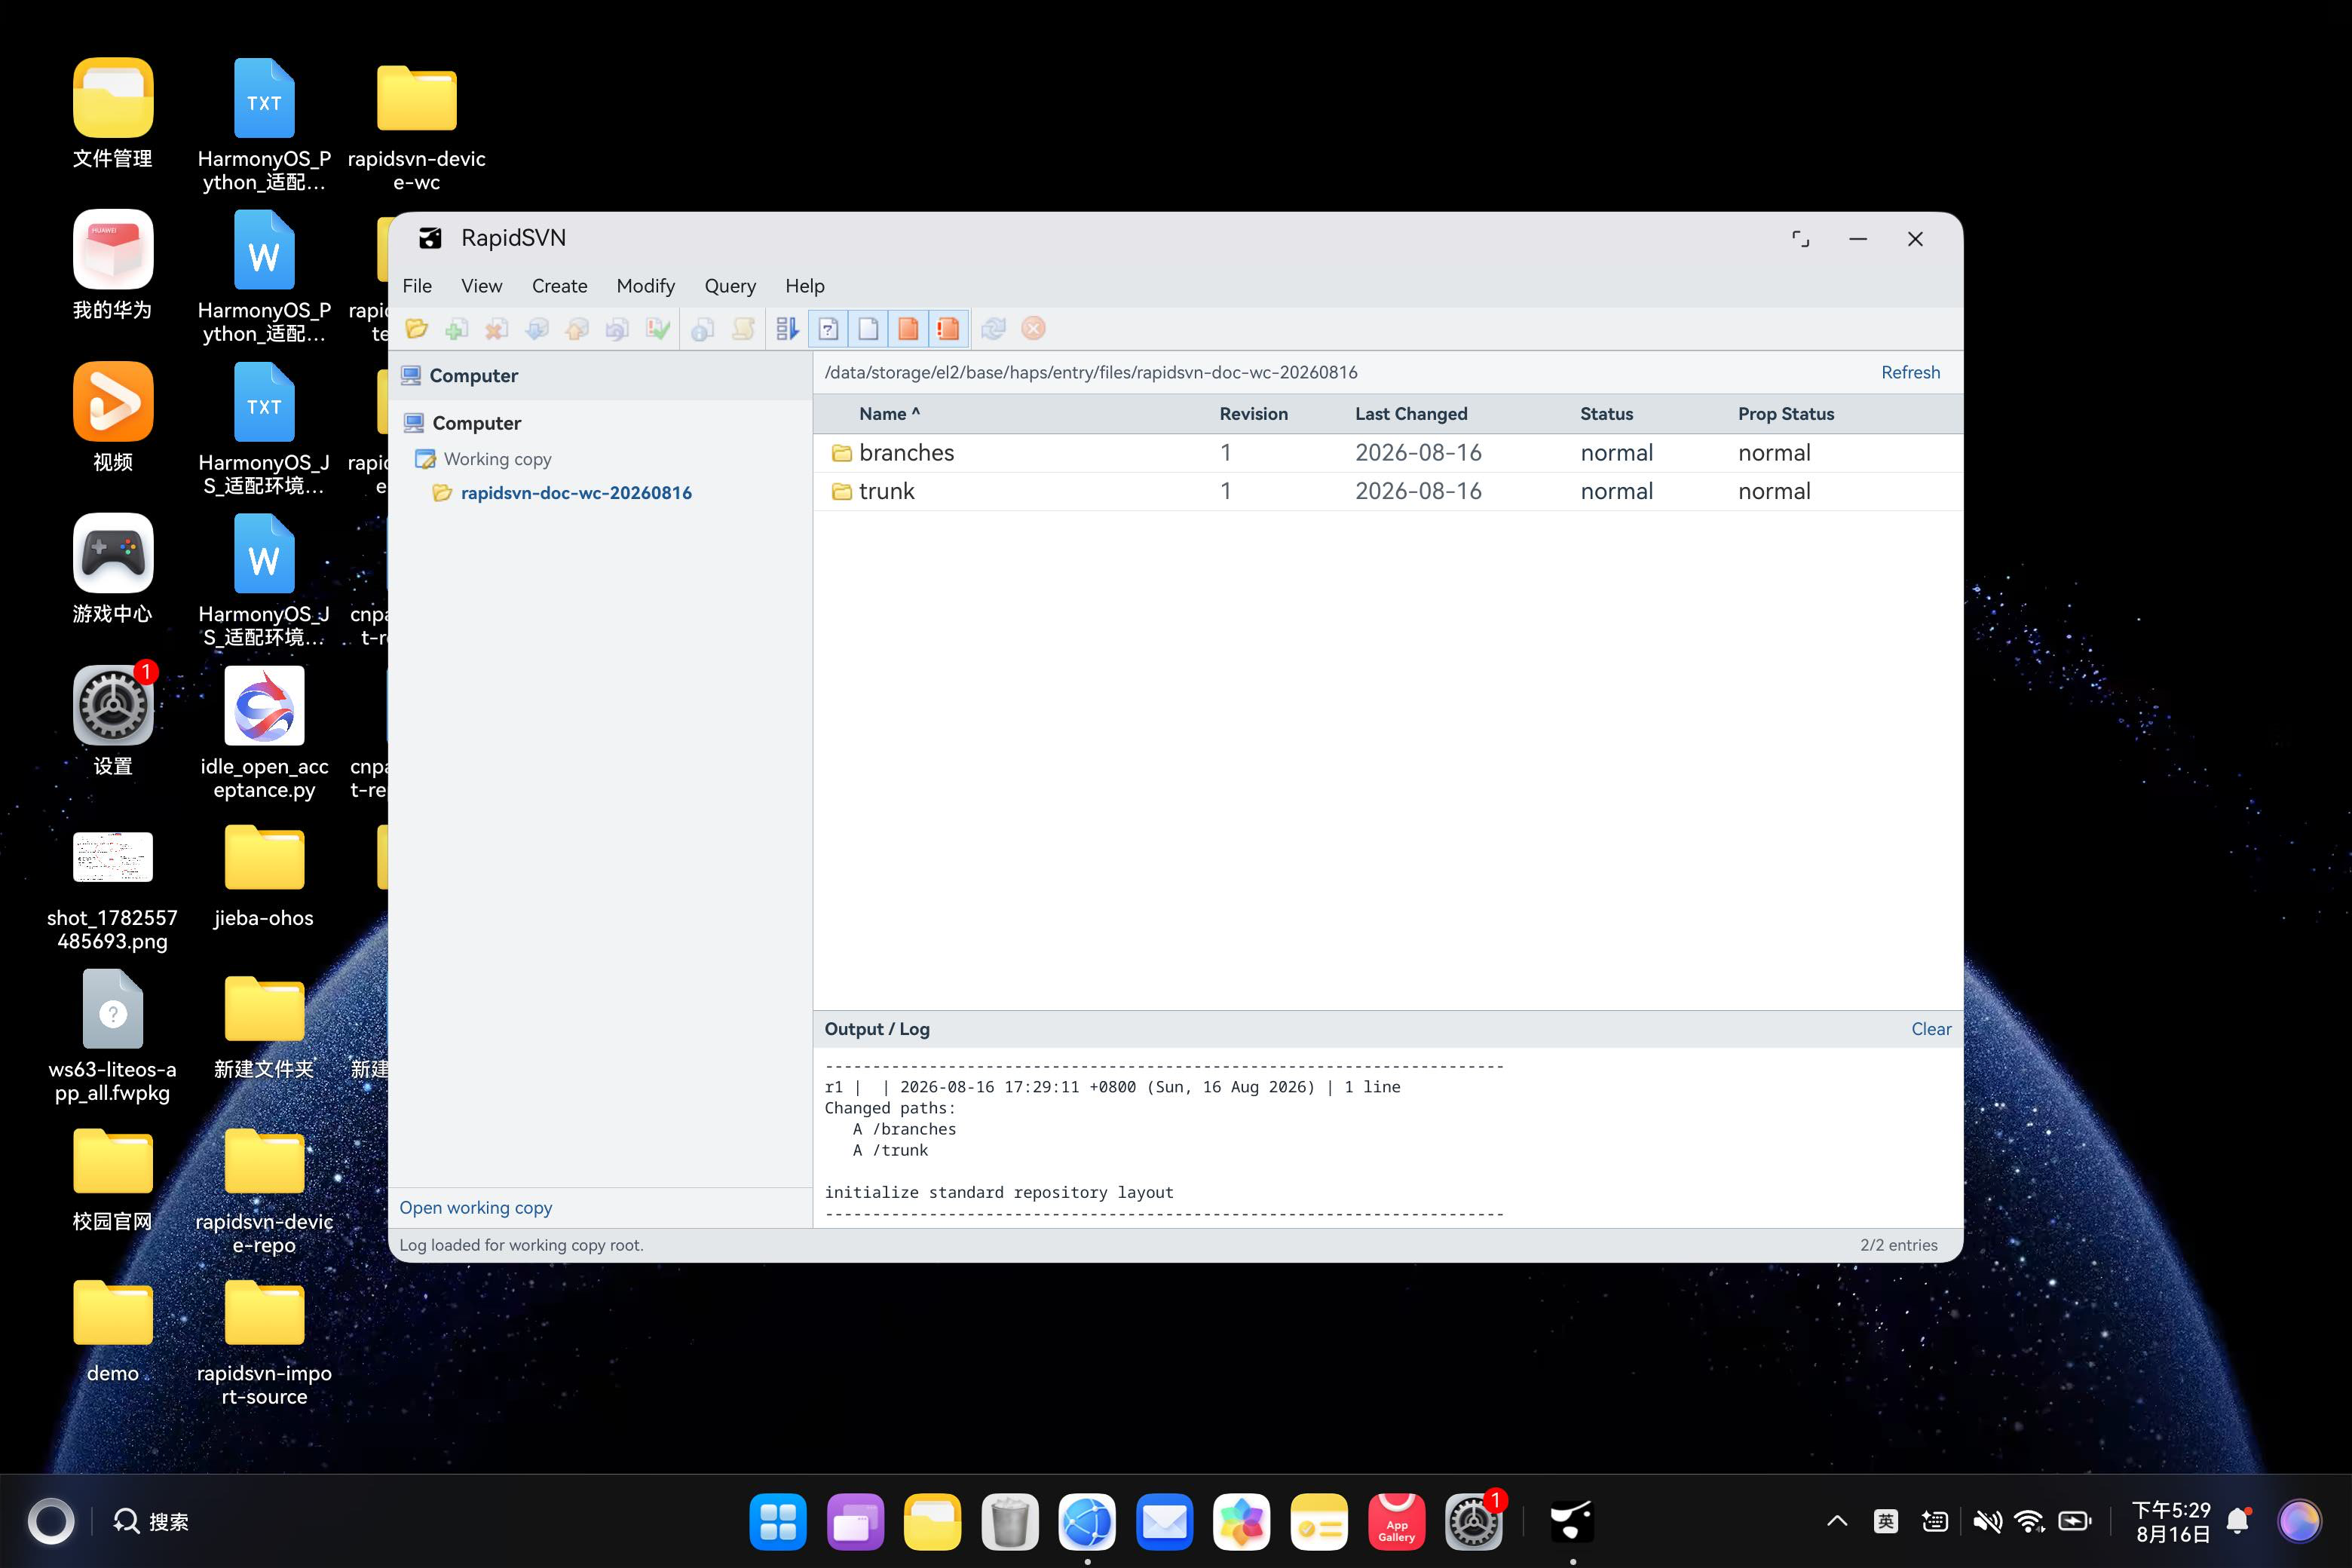Click the Log scroll toolbar icon
This screenshot has width=2352, height=1568.
click(743, 328)
